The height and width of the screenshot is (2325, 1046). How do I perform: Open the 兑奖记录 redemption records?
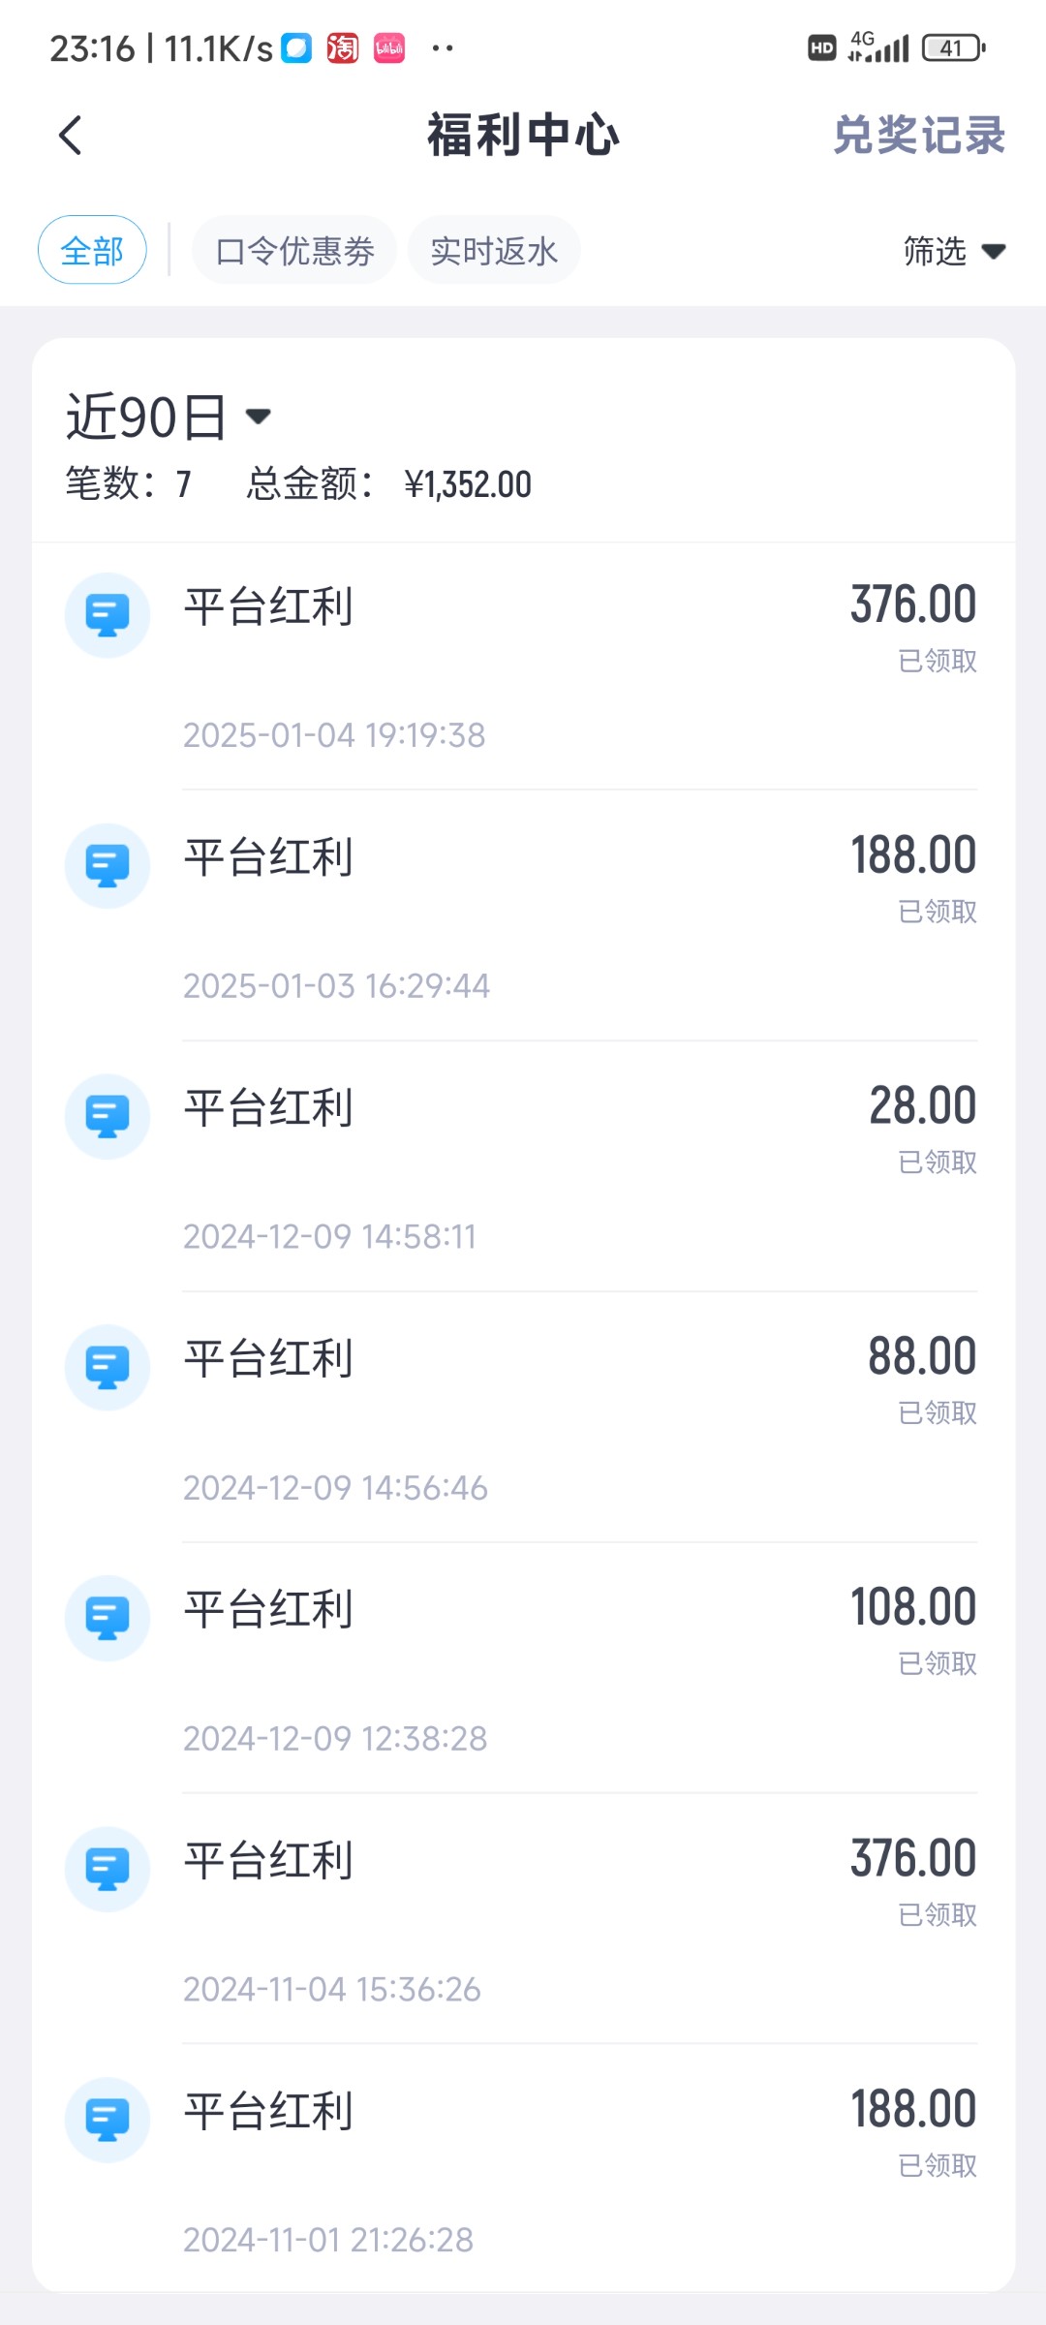[918, 136]
